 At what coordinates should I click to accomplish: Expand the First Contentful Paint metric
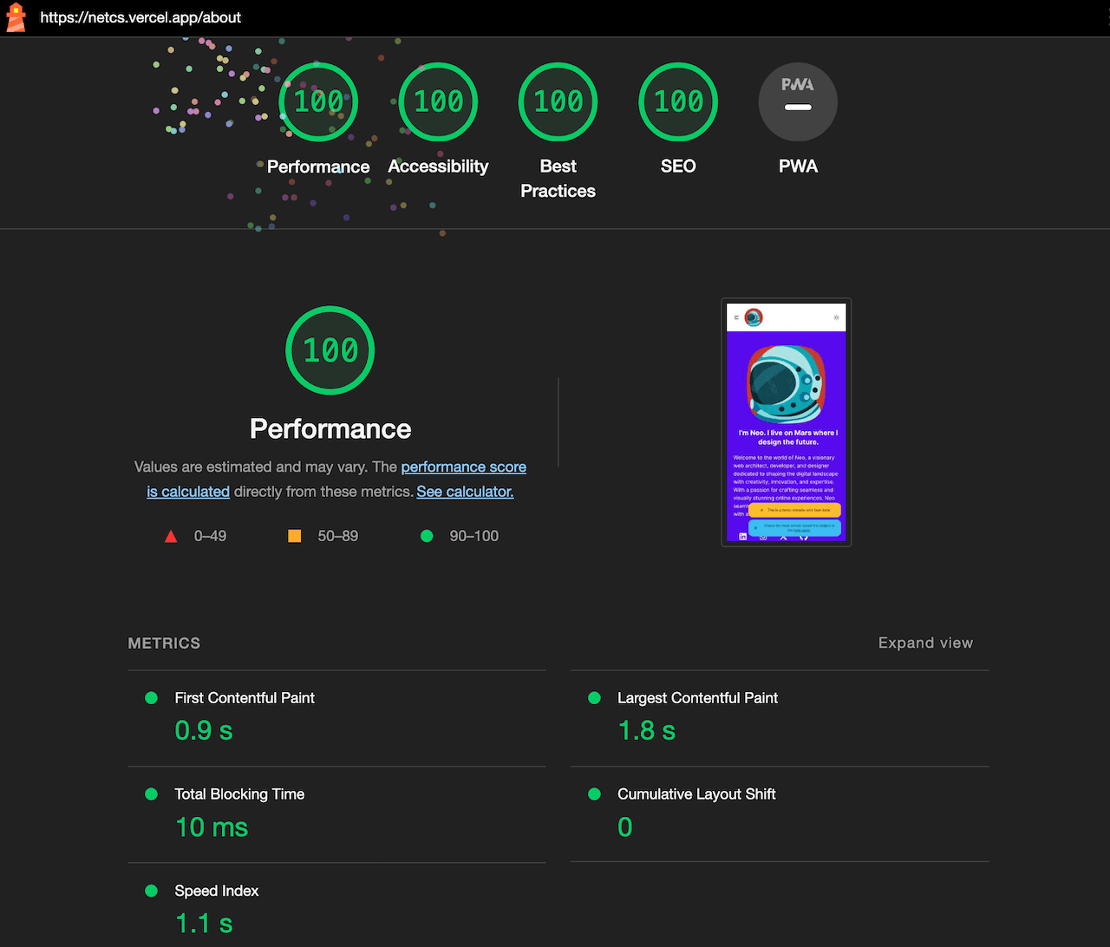pos(245,698)
